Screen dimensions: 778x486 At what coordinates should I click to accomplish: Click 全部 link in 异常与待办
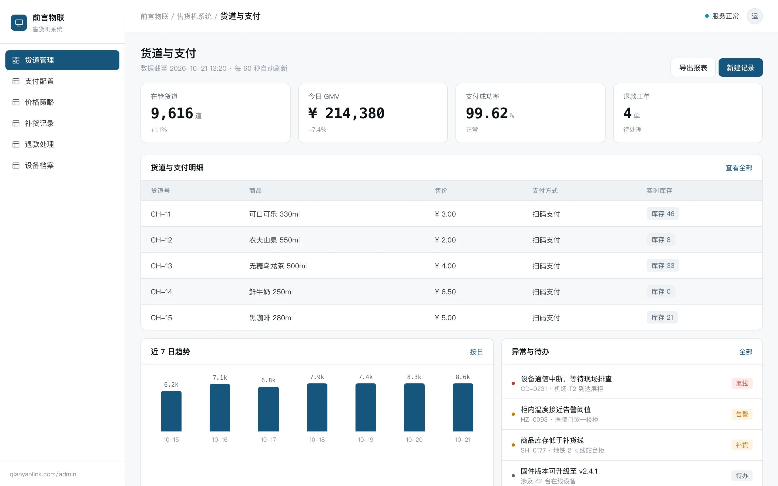click(x=746, y=352)
